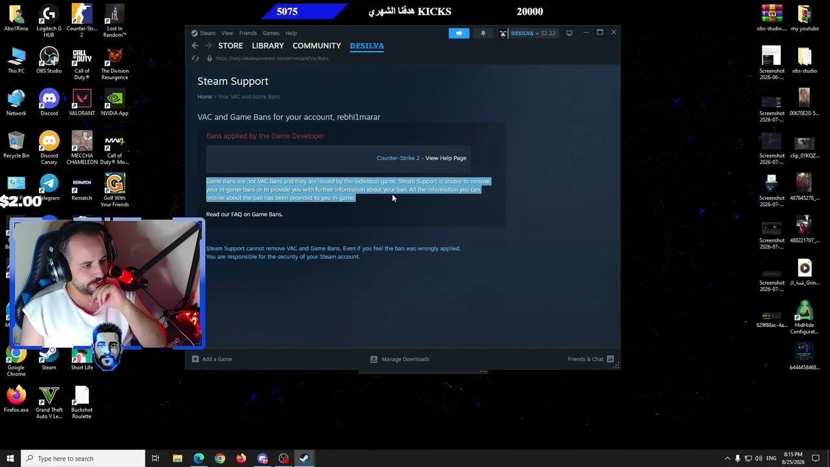Screen dimensions: 830x467
Task: Select the Logitech G HUB desktop icon
Action: tap(49, 21)
